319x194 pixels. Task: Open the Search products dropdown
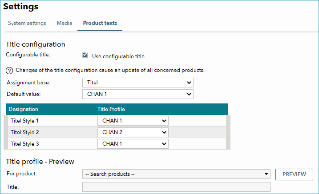(x=176, y=174)
